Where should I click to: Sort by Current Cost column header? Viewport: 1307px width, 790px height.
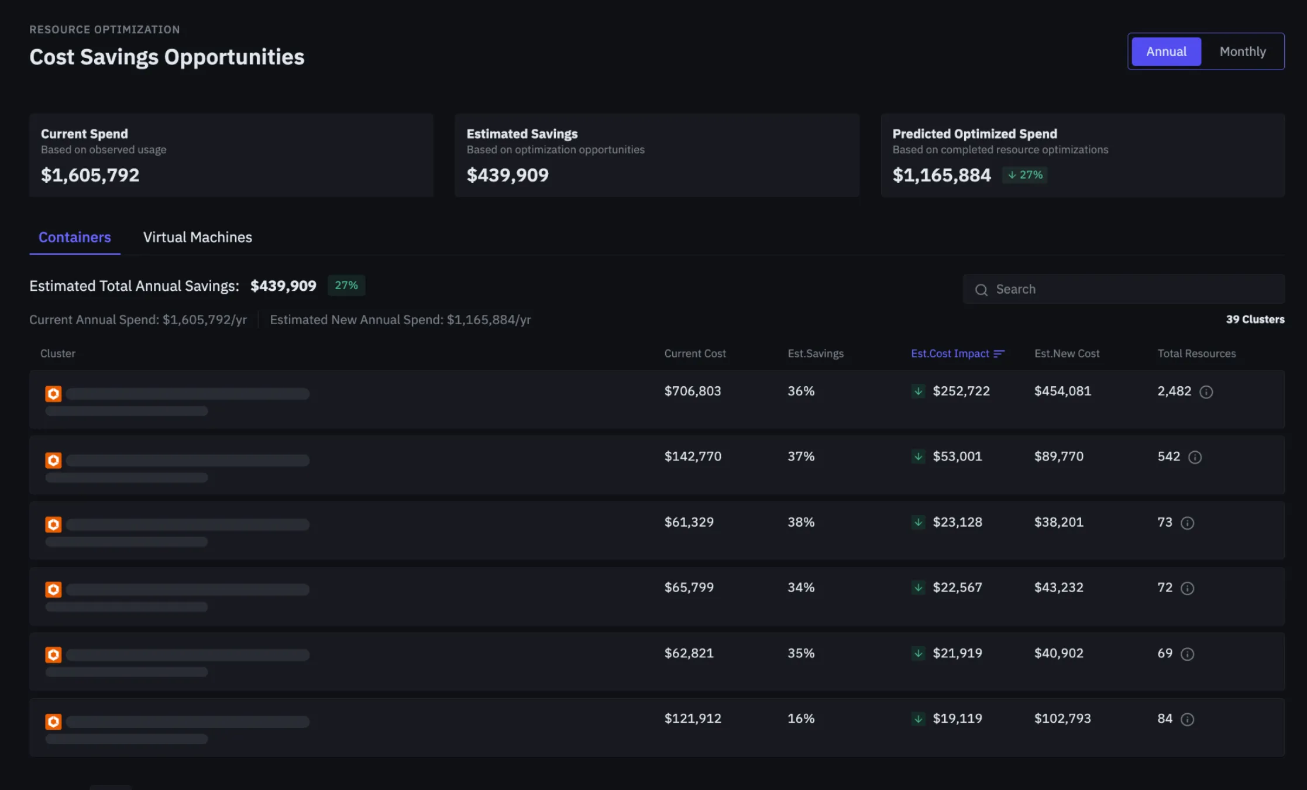point(694,353)
